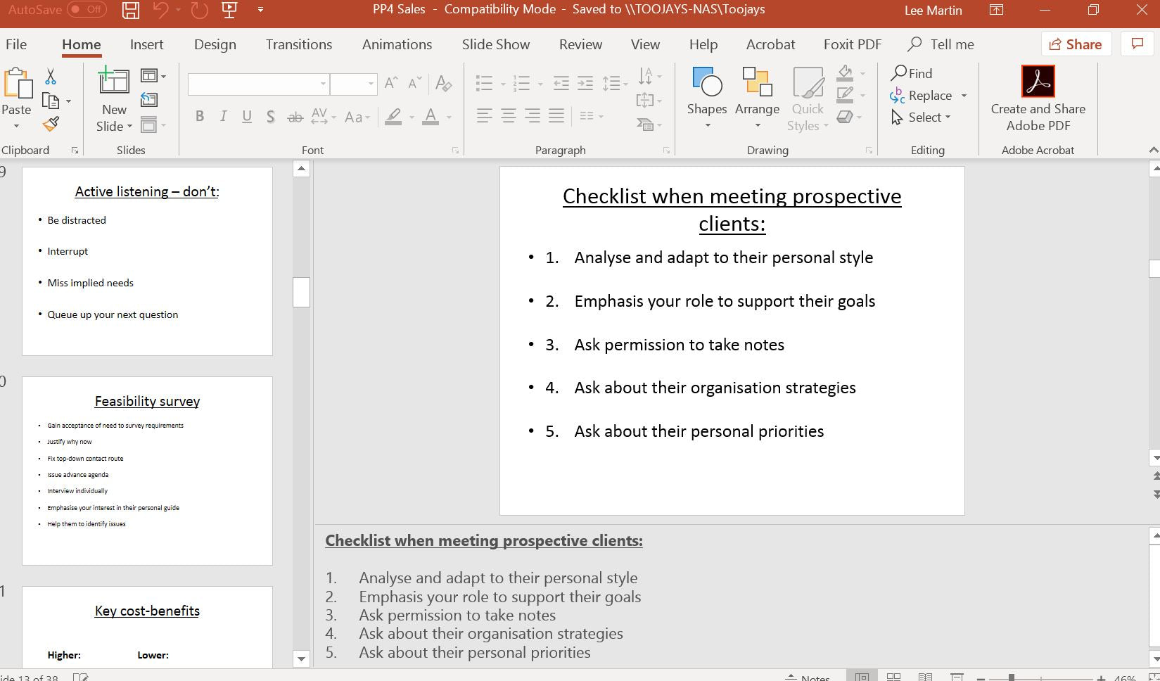Click the Redo/Repeat icon

(200, 10)
